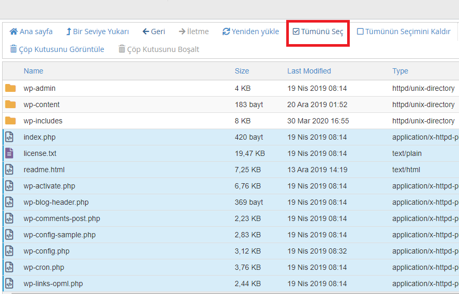Sort by Size column header
The width and height of the screenshot is (459, 294).
[242, 71]
